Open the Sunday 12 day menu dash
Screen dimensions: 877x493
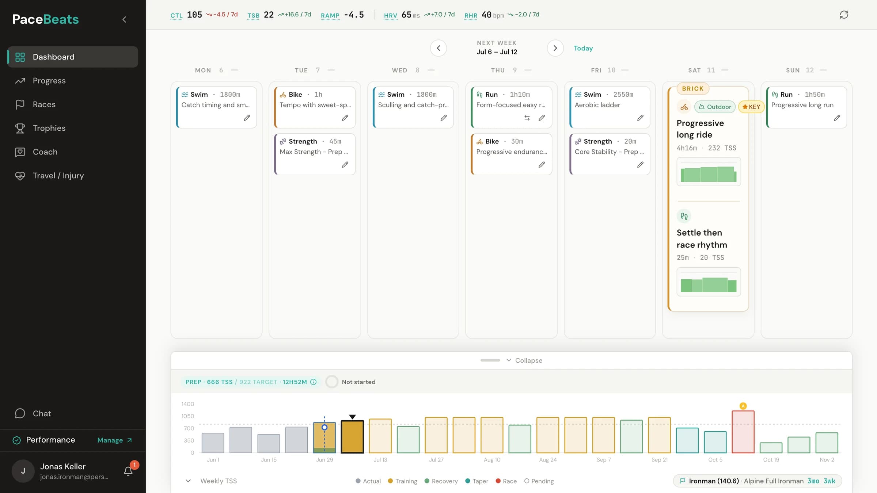coord(823,70)
